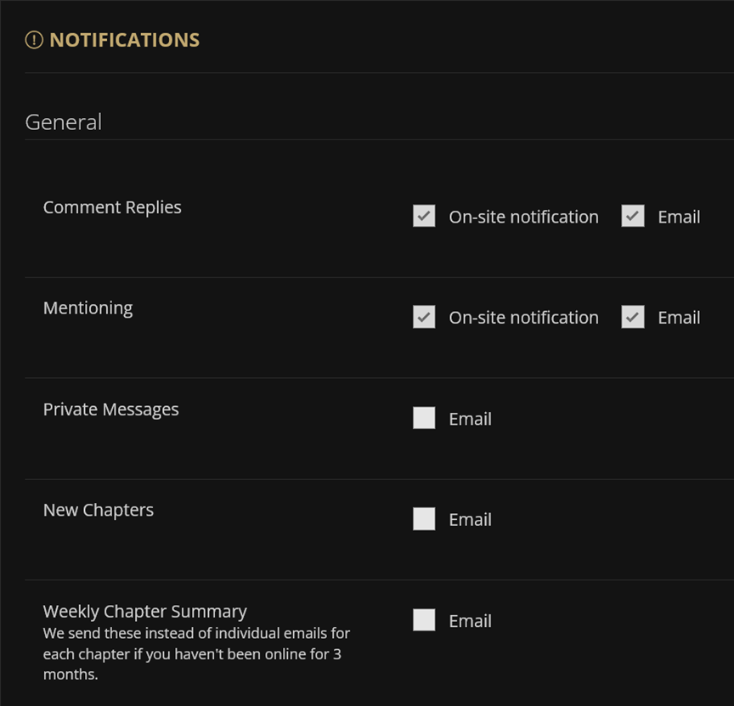Click the Email label next to Private Messages
The width and height of the screenshot is (734, 706).
tap(471, 419)
